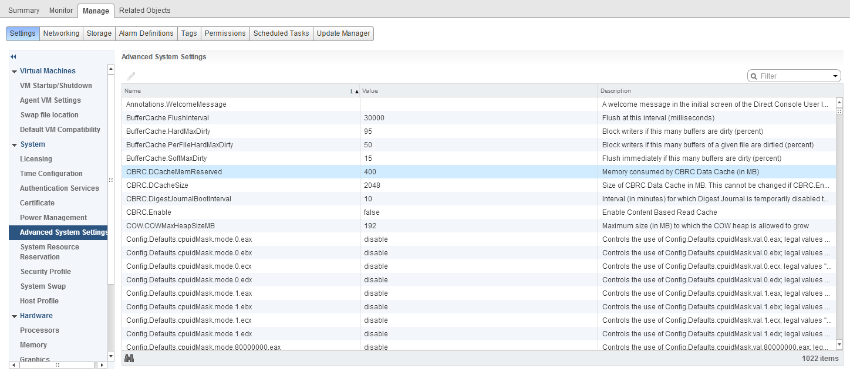Click the pencil edit icon above the table
Viewport: 850px width, 375px height.
coord(131,76)
